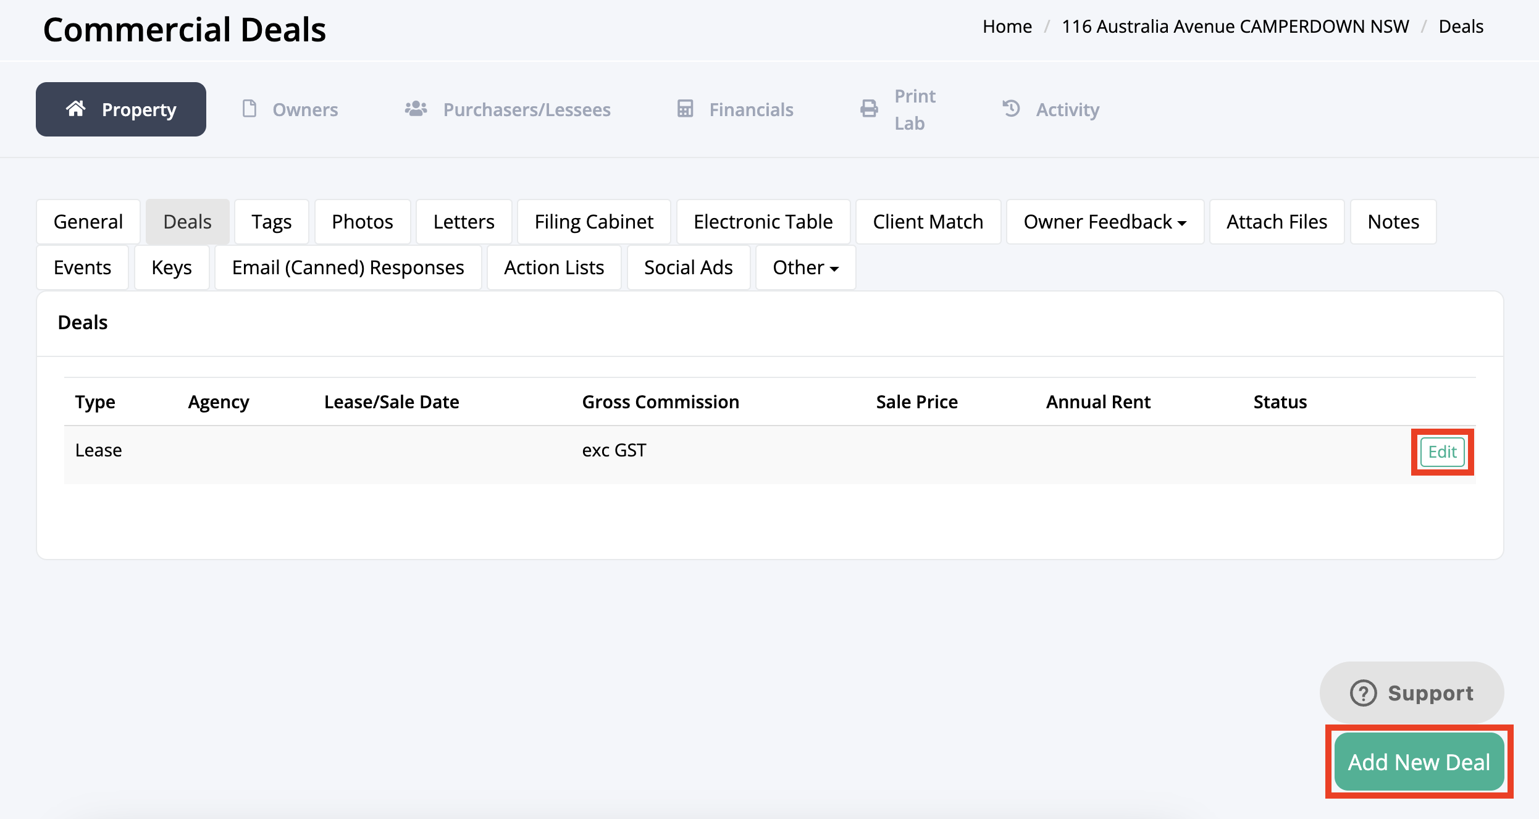
Task: Open the Events tab
Action: [x=82, y=267]
